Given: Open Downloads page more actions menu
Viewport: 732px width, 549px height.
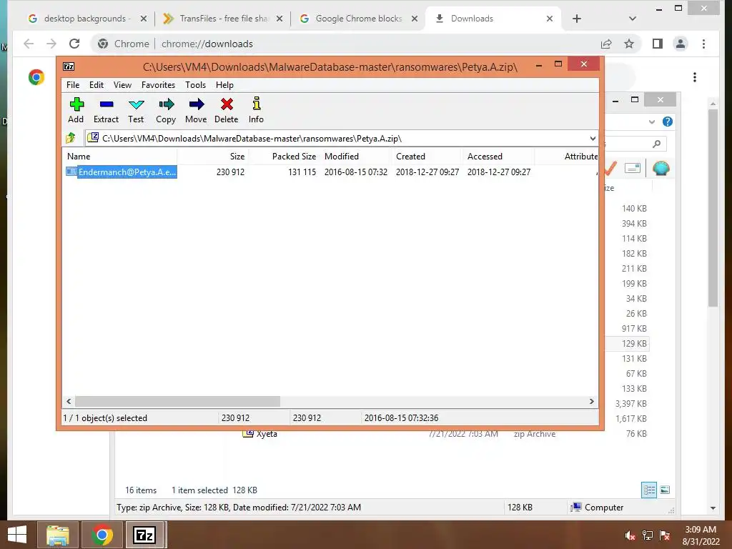Looking at the screenshot, I should click(x=695, y=77).
